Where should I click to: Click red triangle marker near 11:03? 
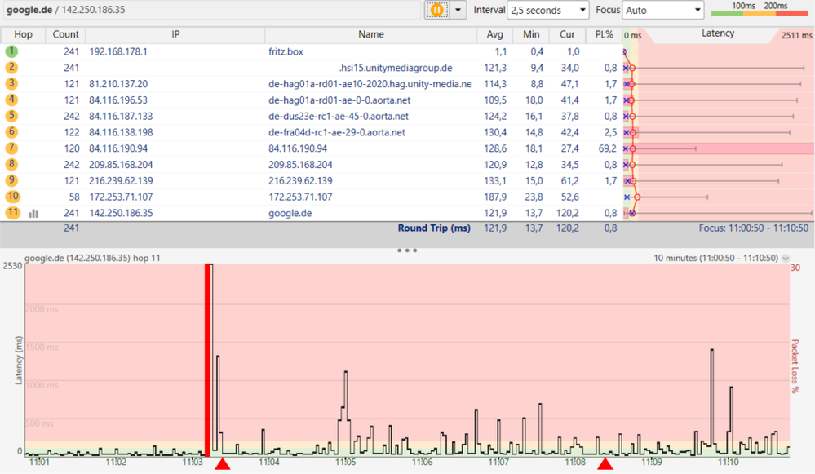pyautogui.click(x=223, y=463)
